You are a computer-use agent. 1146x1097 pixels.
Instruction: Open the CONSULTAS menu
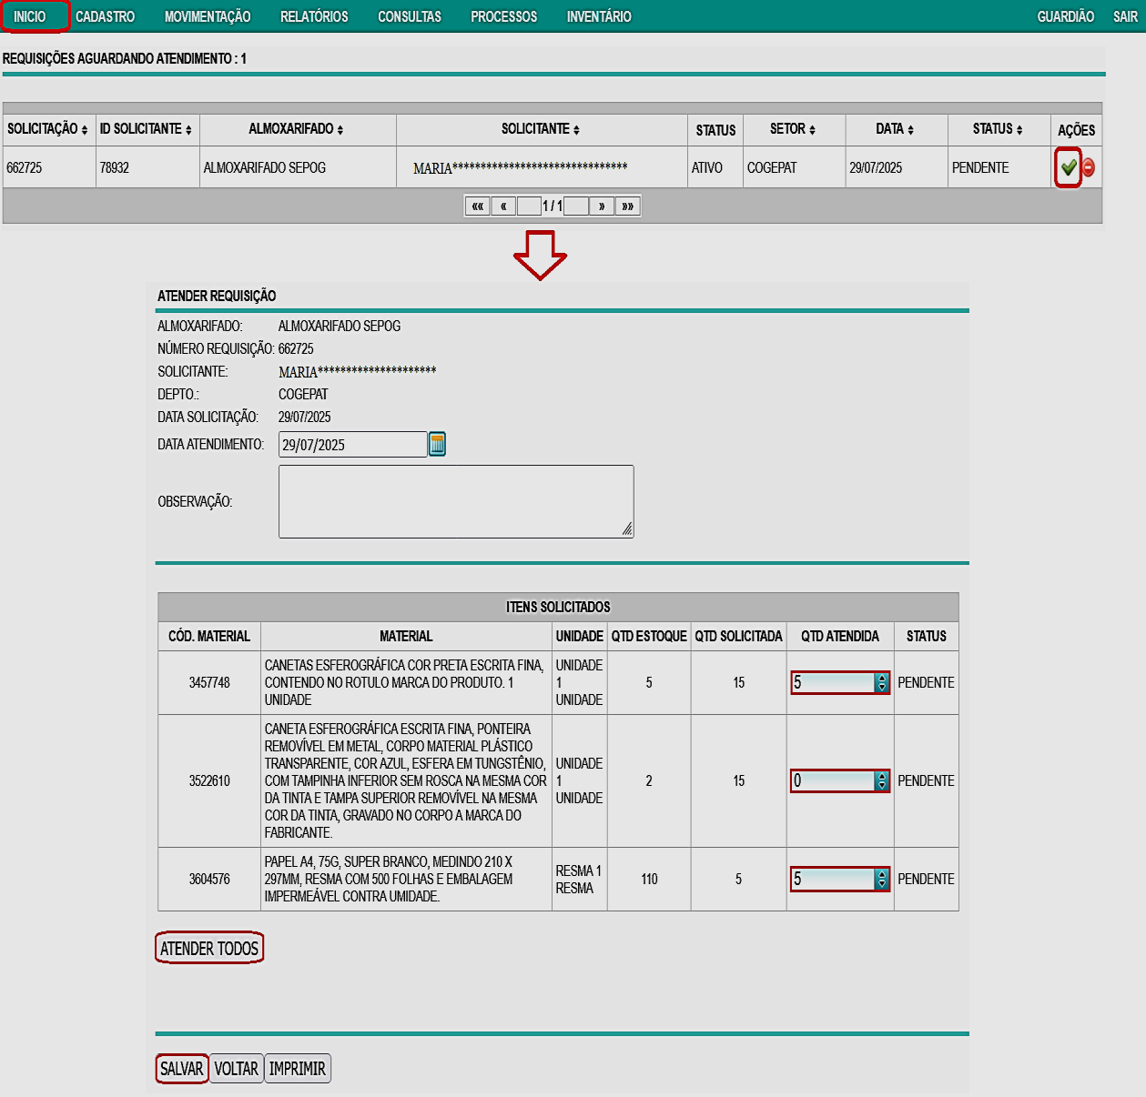point(410,16)
